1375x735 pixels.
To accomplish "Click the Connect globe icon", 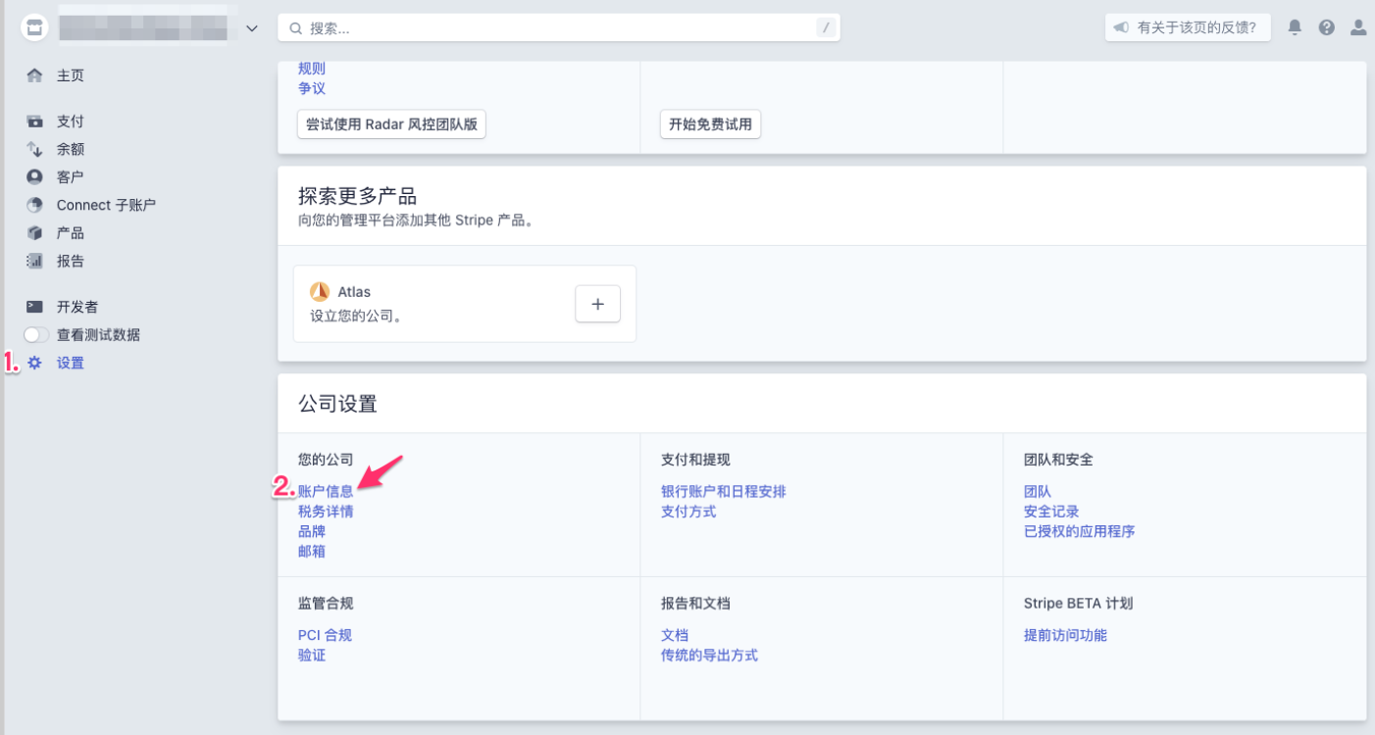I will (x=35, y=205).
